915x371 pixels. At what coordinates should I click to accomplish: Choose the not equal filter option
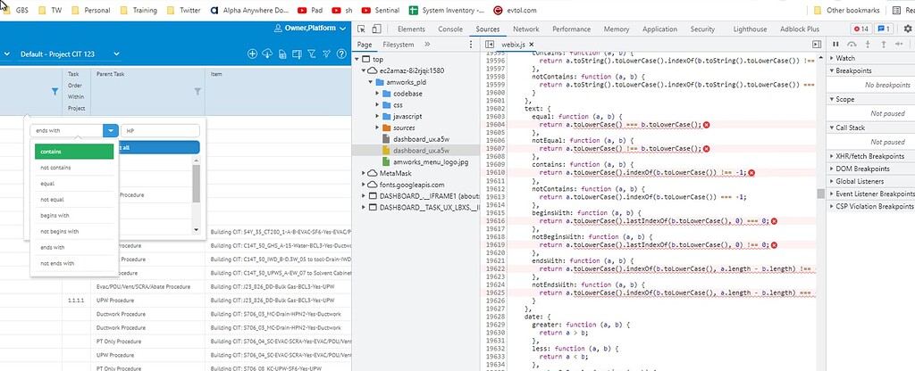[x=73, y=199]
